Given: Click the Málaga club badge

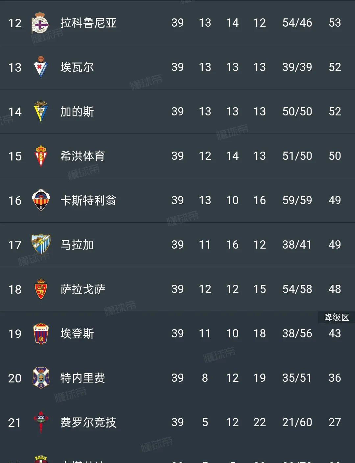Looking at the screenshot, I should (41, 244).
